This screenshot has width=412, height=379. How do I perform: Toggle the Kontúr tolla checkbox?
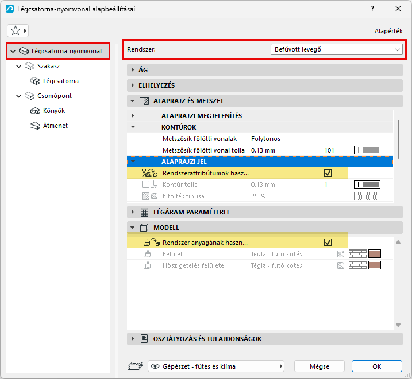pos(145,185)
